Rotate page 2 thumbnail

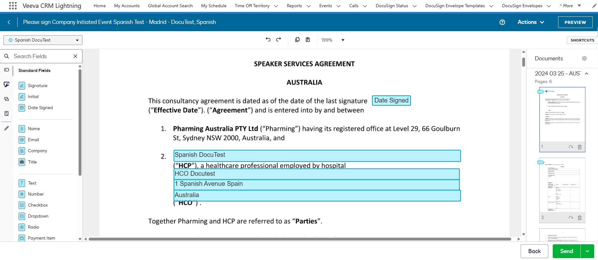coord(571,218)
